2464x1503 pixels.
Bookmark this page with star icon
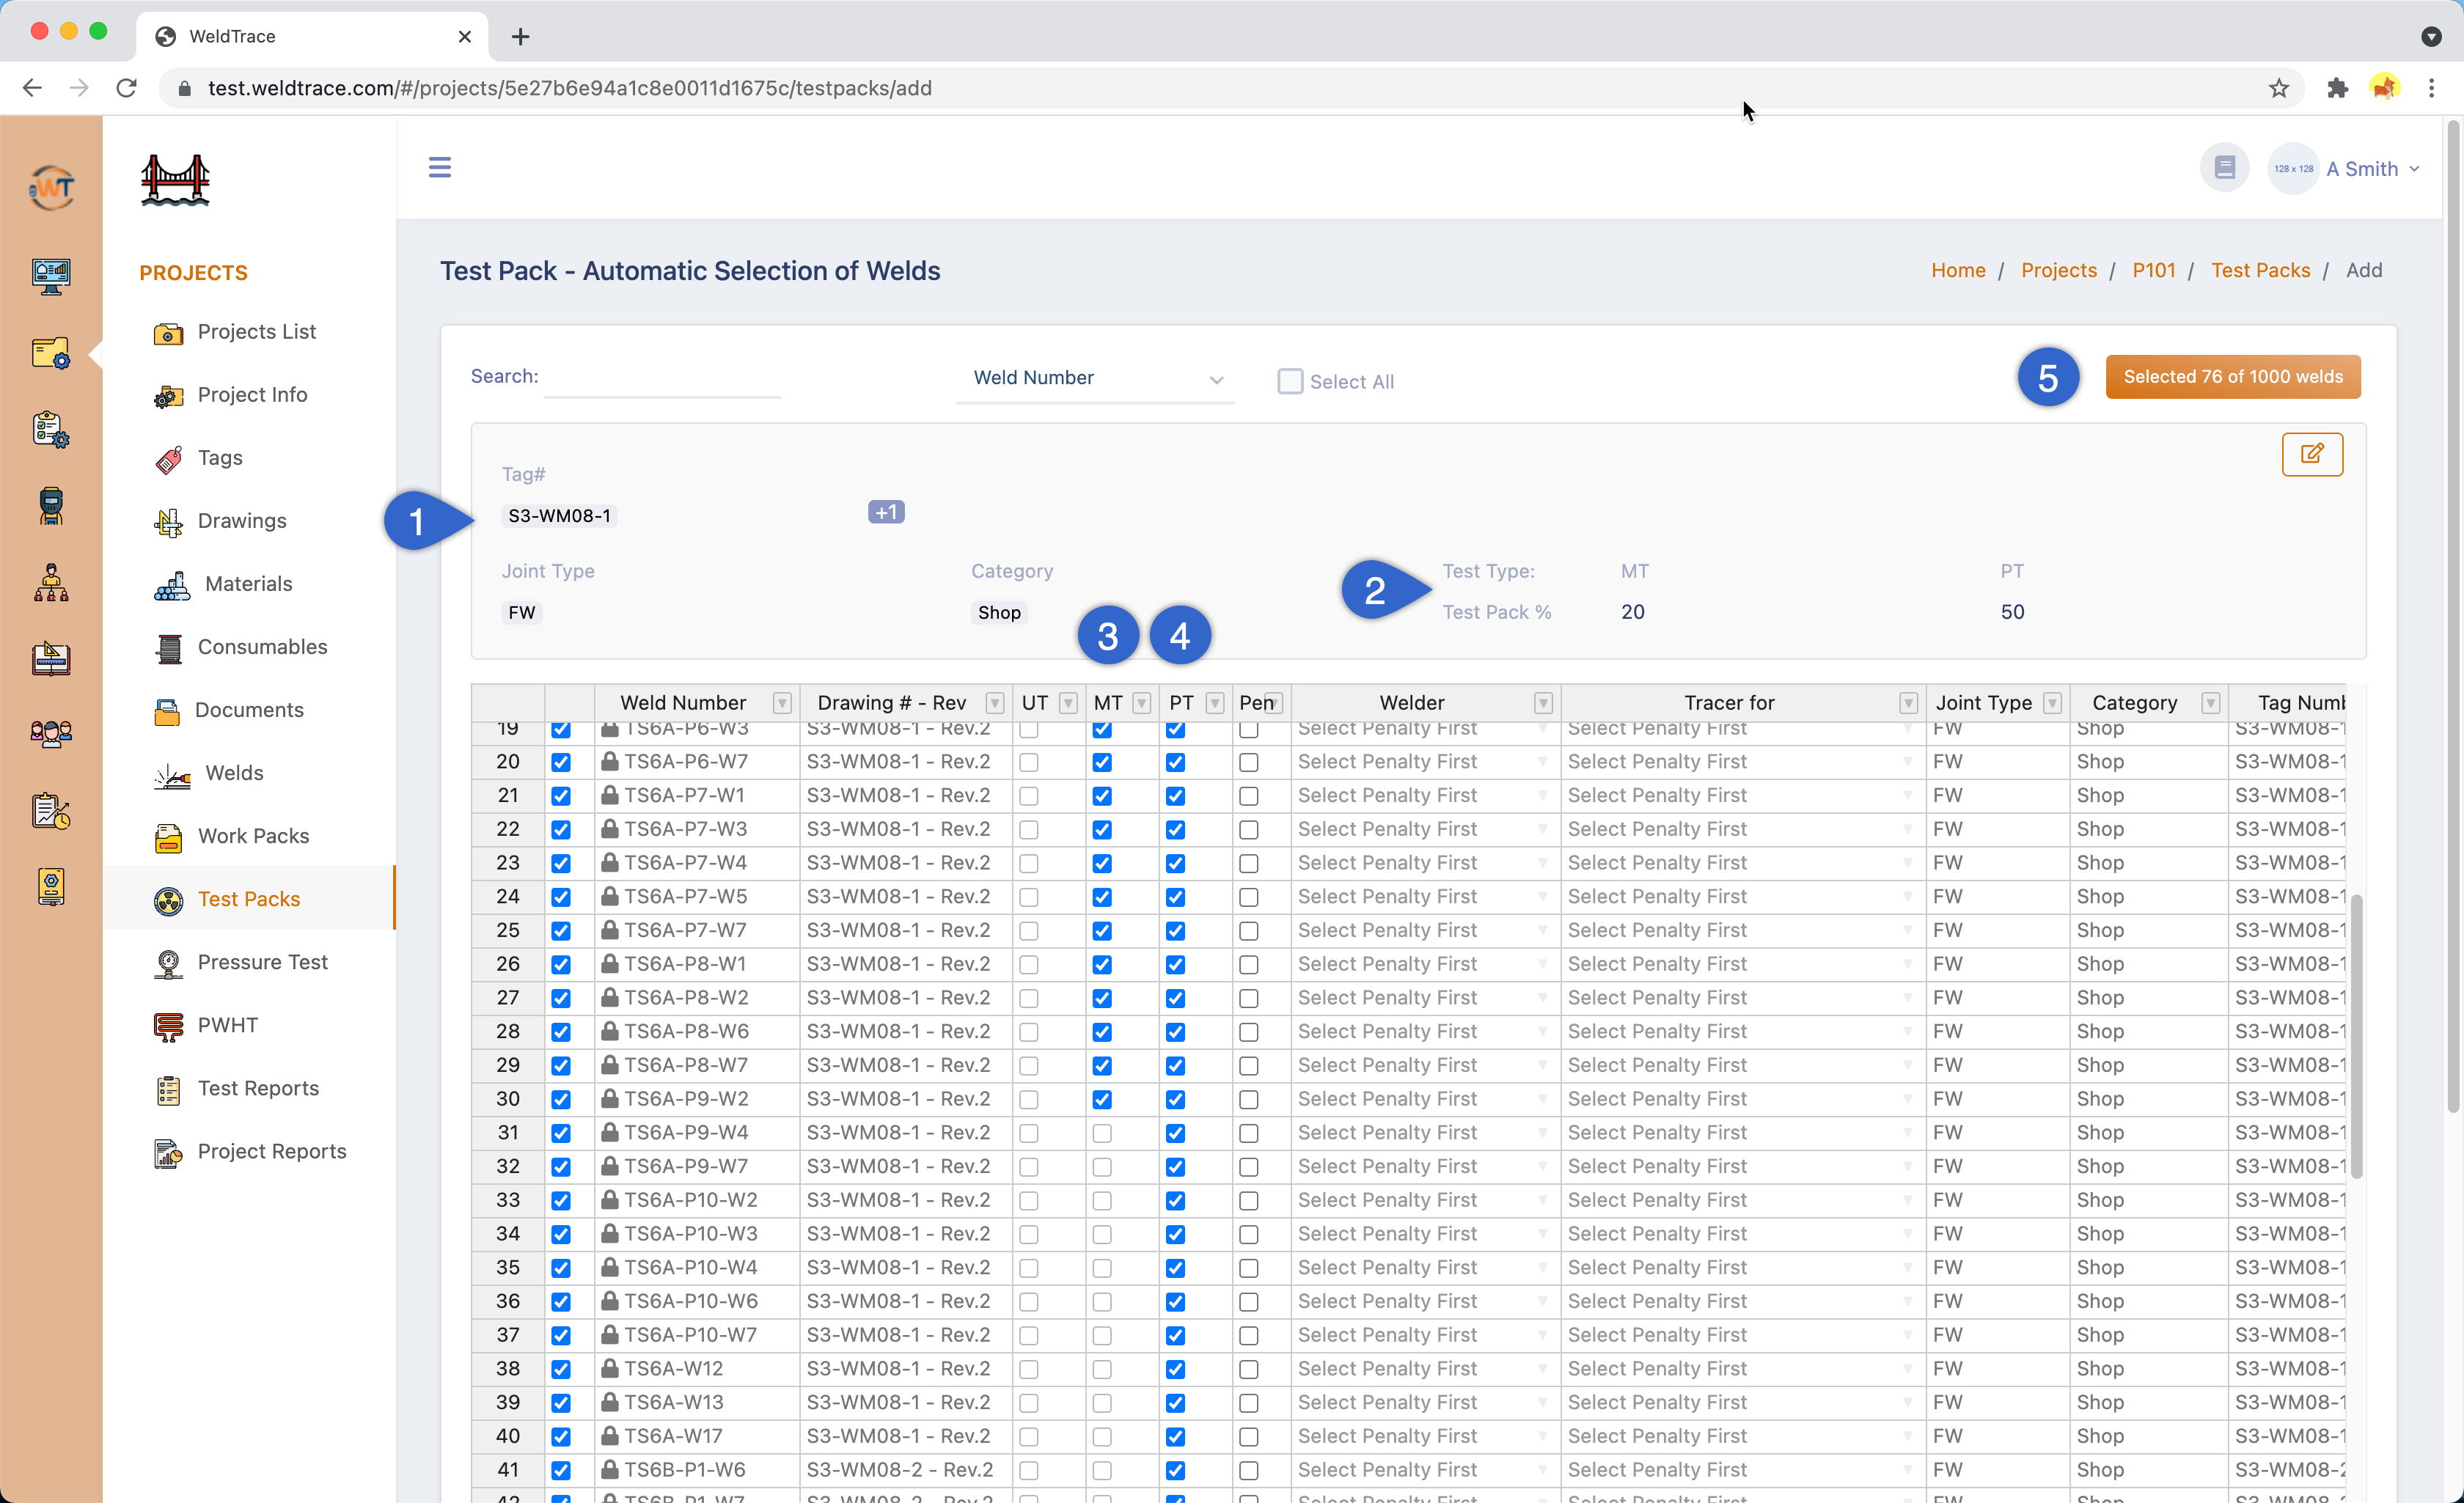click(2279, 88)
